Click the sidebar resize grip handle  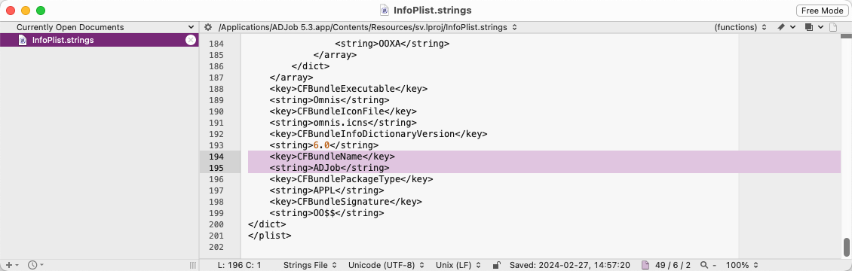[192, 265]
